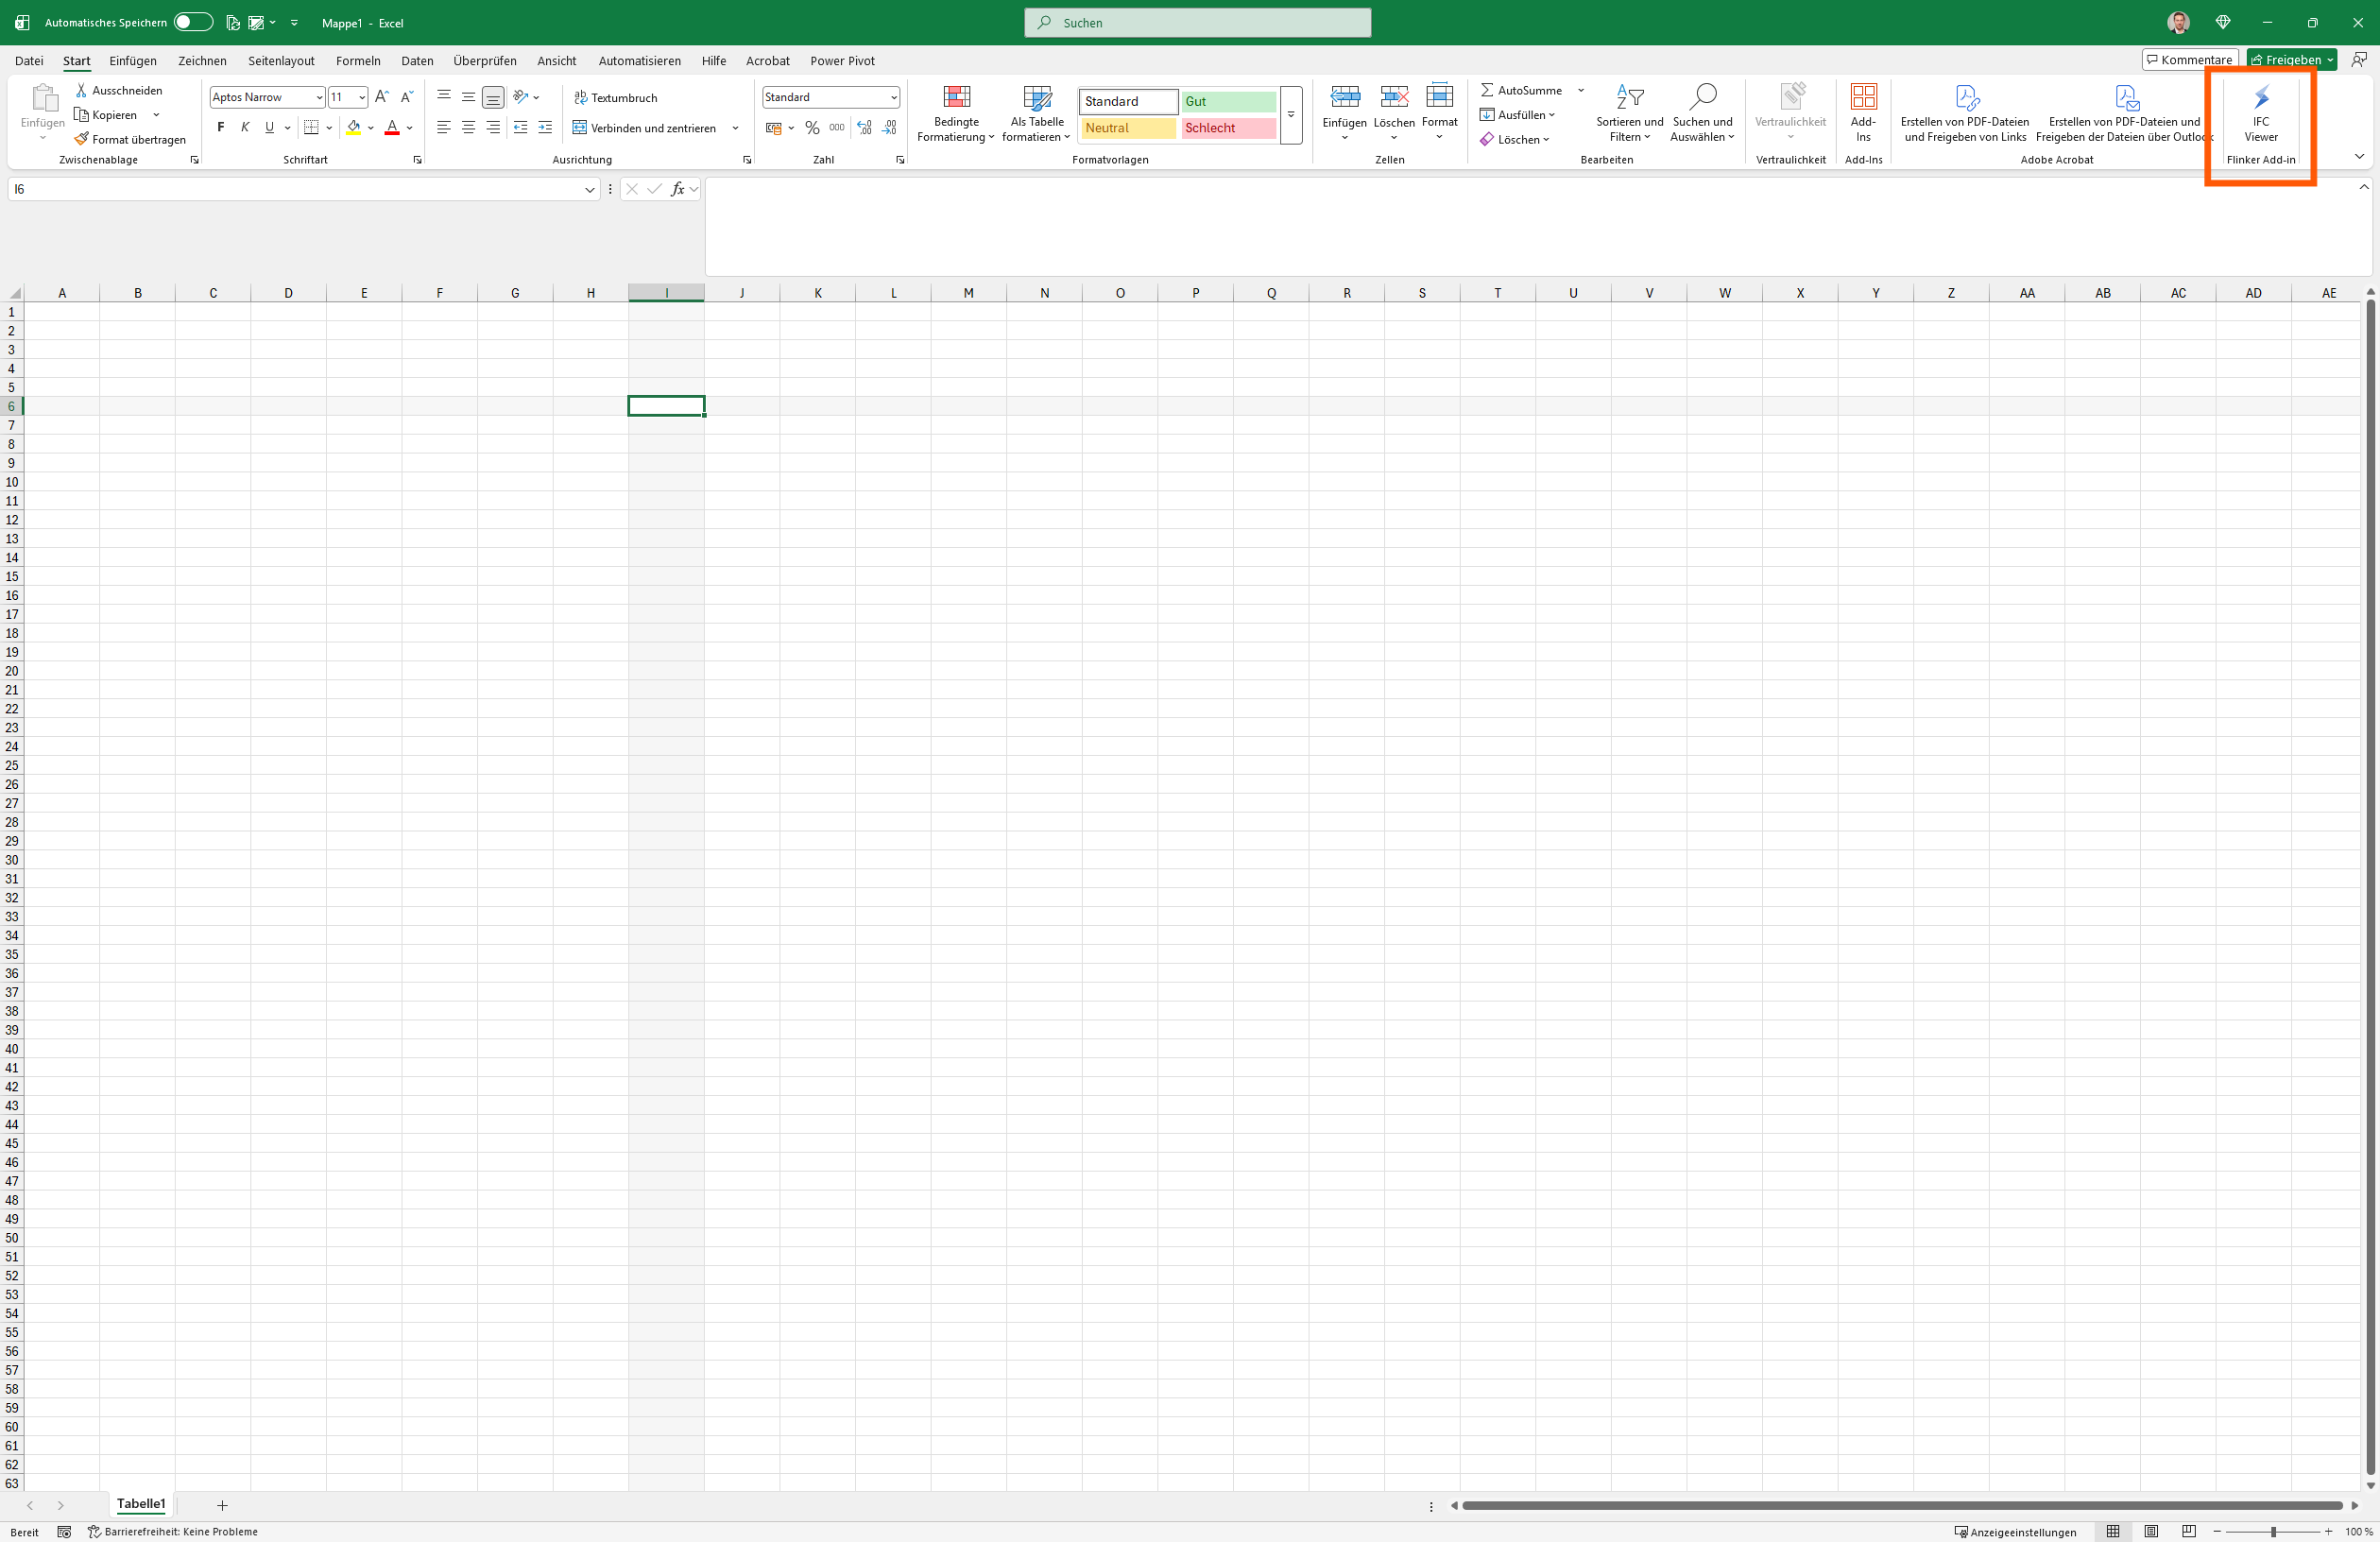This screenshot has width=2380, height=1542.
Task: Toggle Automatisches Speichern switch
Action: pos(193,22)
